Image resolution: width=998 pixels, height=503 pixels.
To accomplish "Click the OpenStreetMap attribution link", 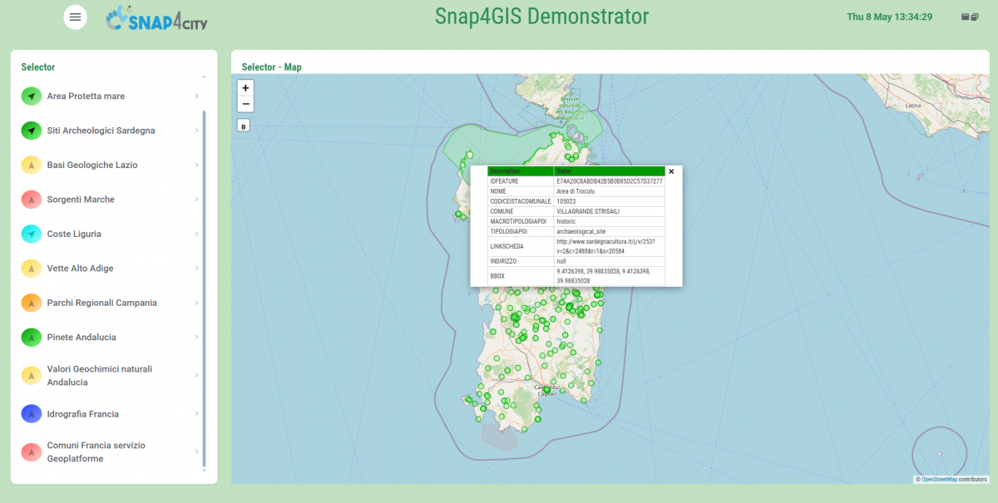I will pyautogui.click(x=938, y=480).
